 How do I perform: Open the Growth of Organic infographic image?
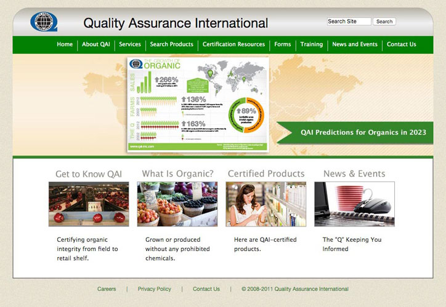pos(198,105)
